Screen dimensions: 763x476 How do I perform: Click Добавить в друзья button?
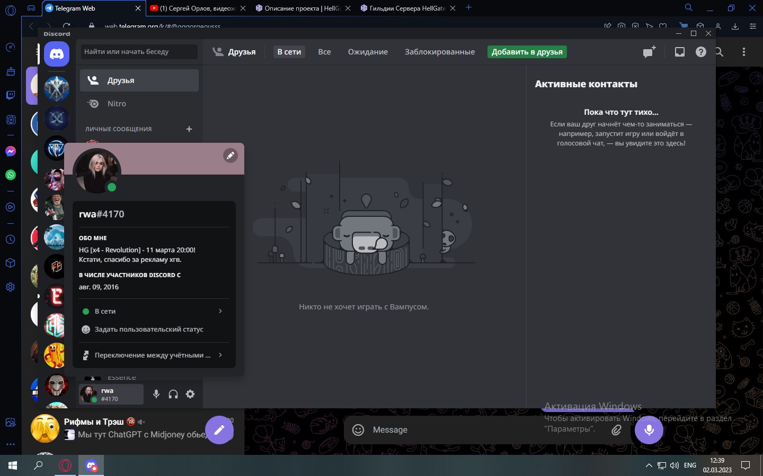tap(527, 52)
